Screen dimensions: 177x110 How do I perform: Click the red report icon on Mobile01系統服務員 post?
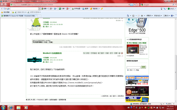tap(122, 53)
